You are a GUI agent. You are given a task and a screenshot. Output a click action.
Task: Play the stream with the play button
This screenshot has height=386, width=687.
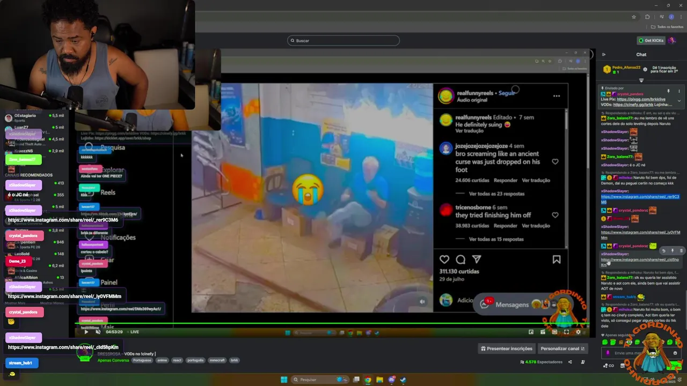click(86, 332)
